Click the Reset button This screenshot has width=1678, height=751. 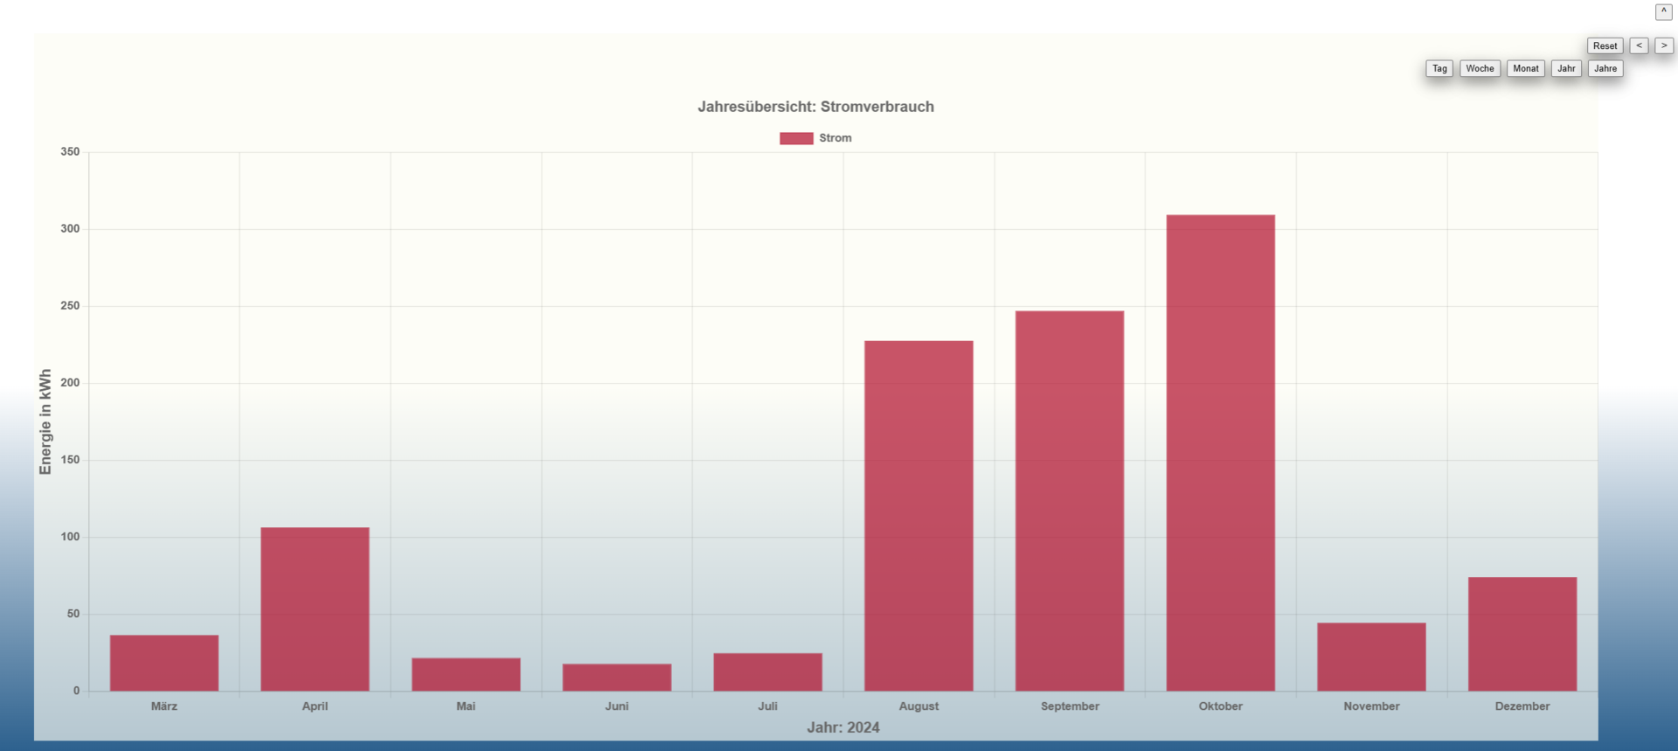coord(1605,45)
